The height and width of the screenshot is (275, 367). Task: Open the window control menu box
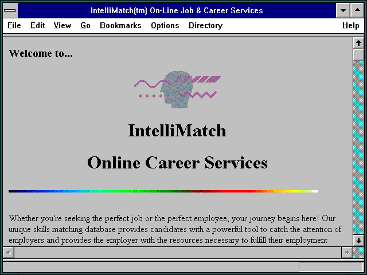(x=10, y=10)
